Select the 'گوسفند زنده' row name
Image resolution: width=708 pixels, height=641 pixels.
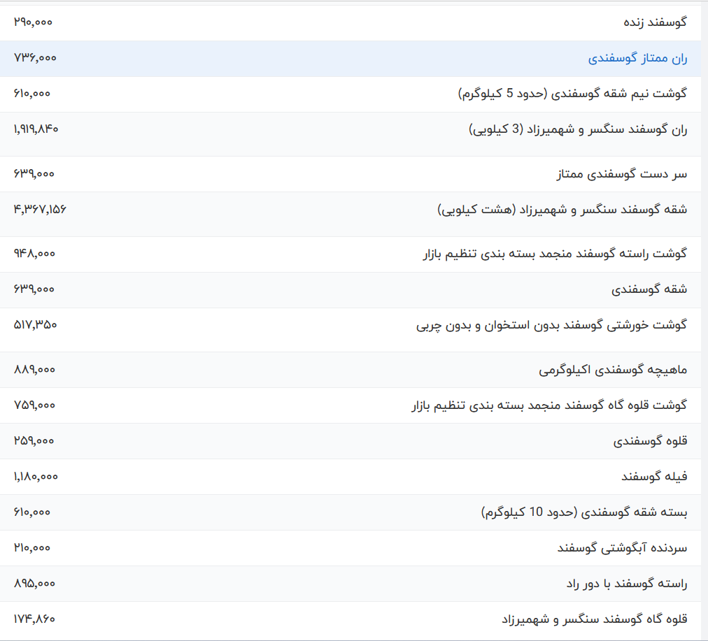(x=655, y=22)
